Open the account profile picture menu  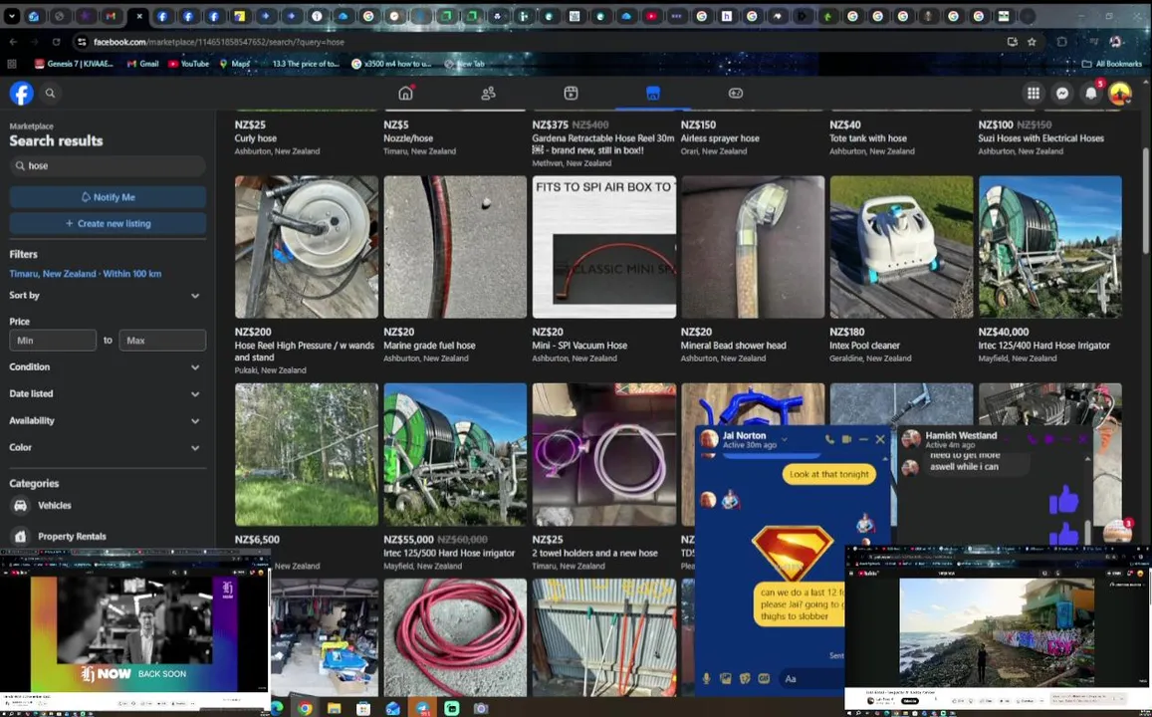point(1120,93)
